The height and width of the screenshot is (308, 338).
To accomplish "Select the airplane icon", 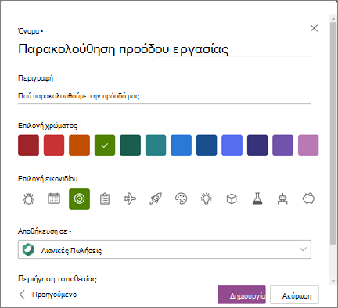I will pyautogui.click(x=130, y=199).
